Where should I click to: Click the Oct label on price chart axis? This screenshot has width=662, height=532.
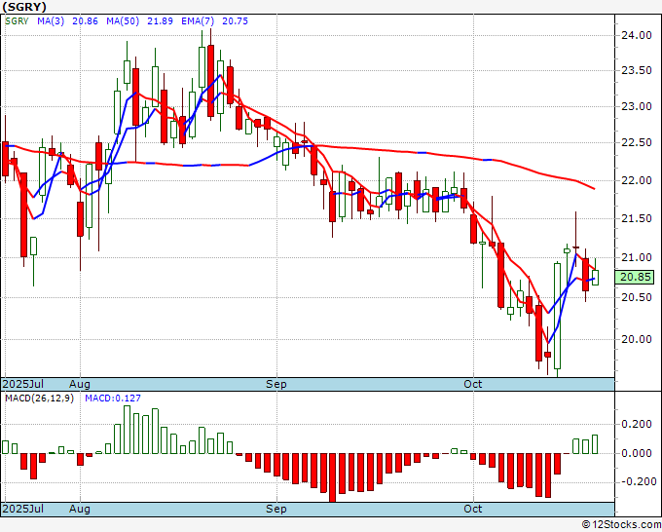click(x=472, y=384)
